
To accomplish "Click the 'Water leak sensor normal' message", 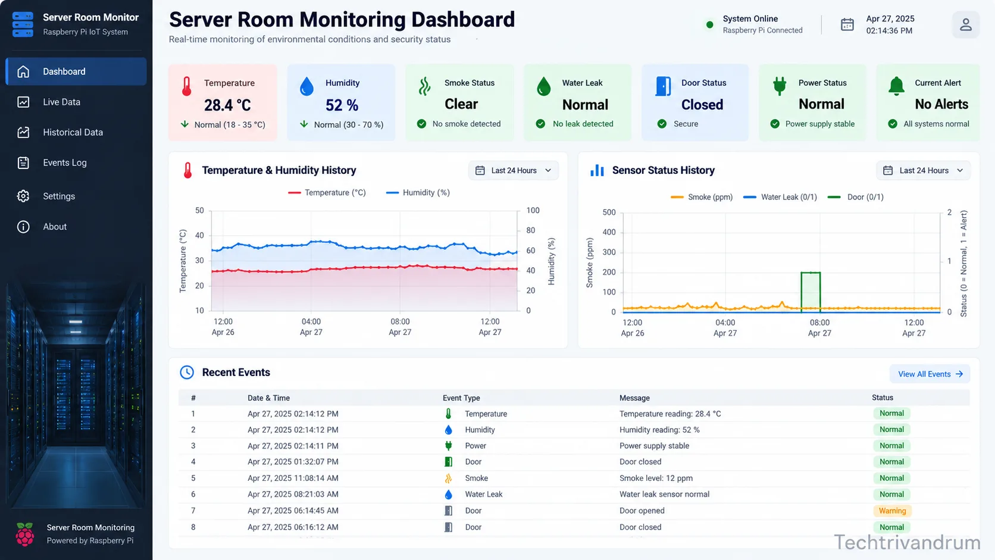I will tap(664, 494).
